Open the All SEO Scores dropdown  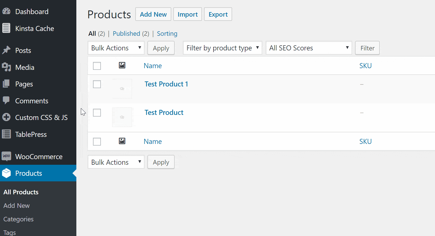(309, 48)
